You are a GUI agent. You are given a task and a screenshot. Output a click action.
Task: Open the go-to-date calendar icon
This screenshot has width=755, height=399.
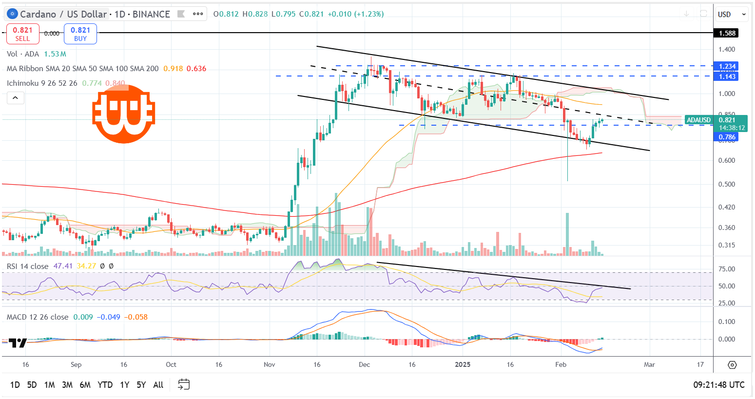[183, 384]
